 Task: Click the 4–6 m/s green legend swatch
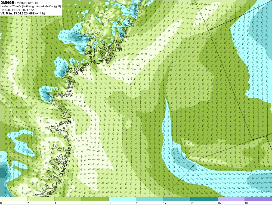(68, 199)
